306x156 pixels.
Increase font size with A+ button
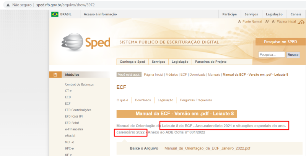(267, 22)
